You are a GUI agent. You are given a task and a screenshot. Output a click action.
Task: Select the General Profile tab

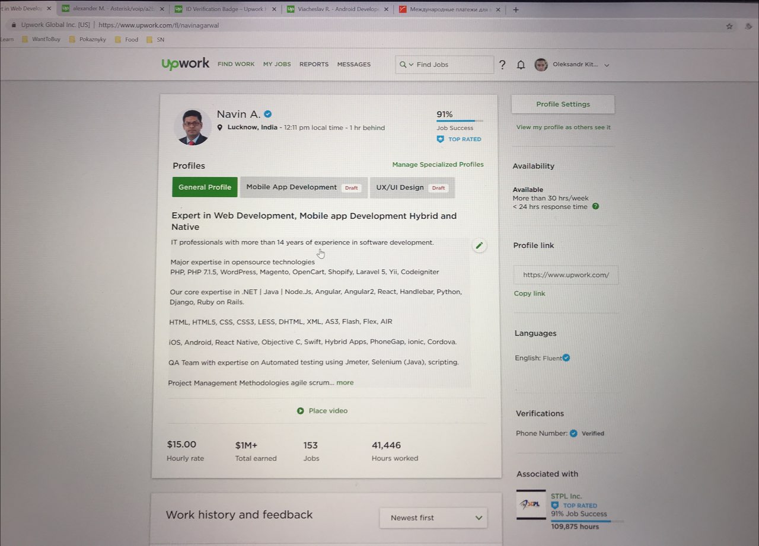point(205,187)
